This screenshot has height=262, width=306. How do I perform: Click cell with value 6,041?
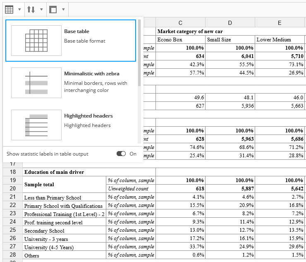click(230, 56)
